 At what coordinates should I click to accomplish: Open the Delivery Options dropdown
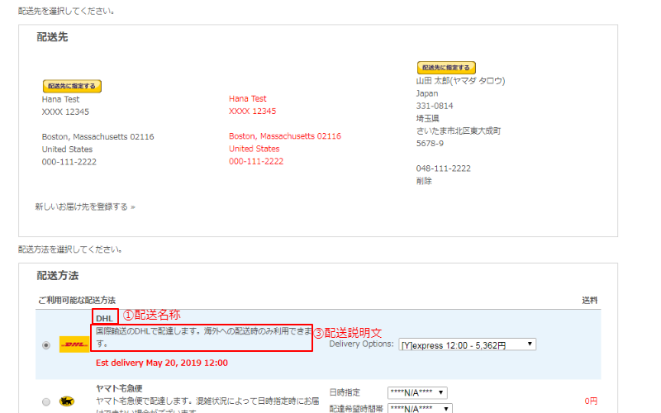[x=468, y=344]
